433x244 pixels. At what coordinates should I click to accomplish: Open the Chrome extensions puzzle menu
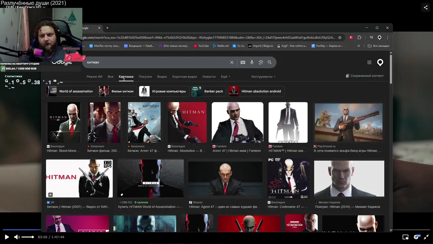click(360, 37)
